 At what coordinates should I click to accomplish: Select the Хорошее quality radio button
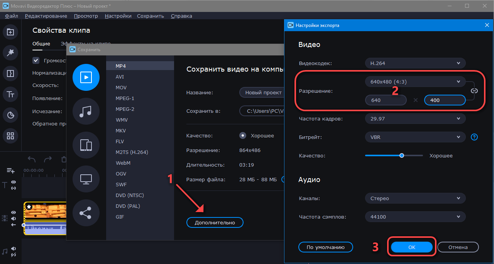(x=243, y=135)
